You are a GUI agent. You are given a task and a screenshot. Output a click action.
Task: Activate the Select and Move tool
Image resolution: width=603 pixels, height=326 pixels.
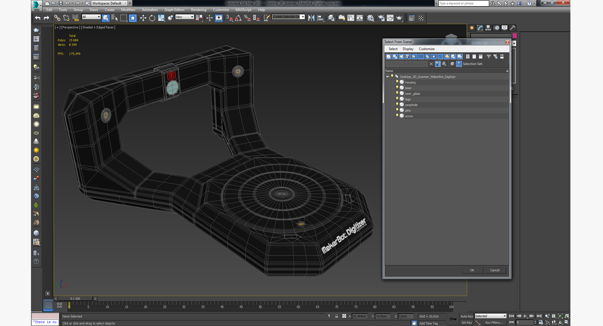tap(143, 18)
